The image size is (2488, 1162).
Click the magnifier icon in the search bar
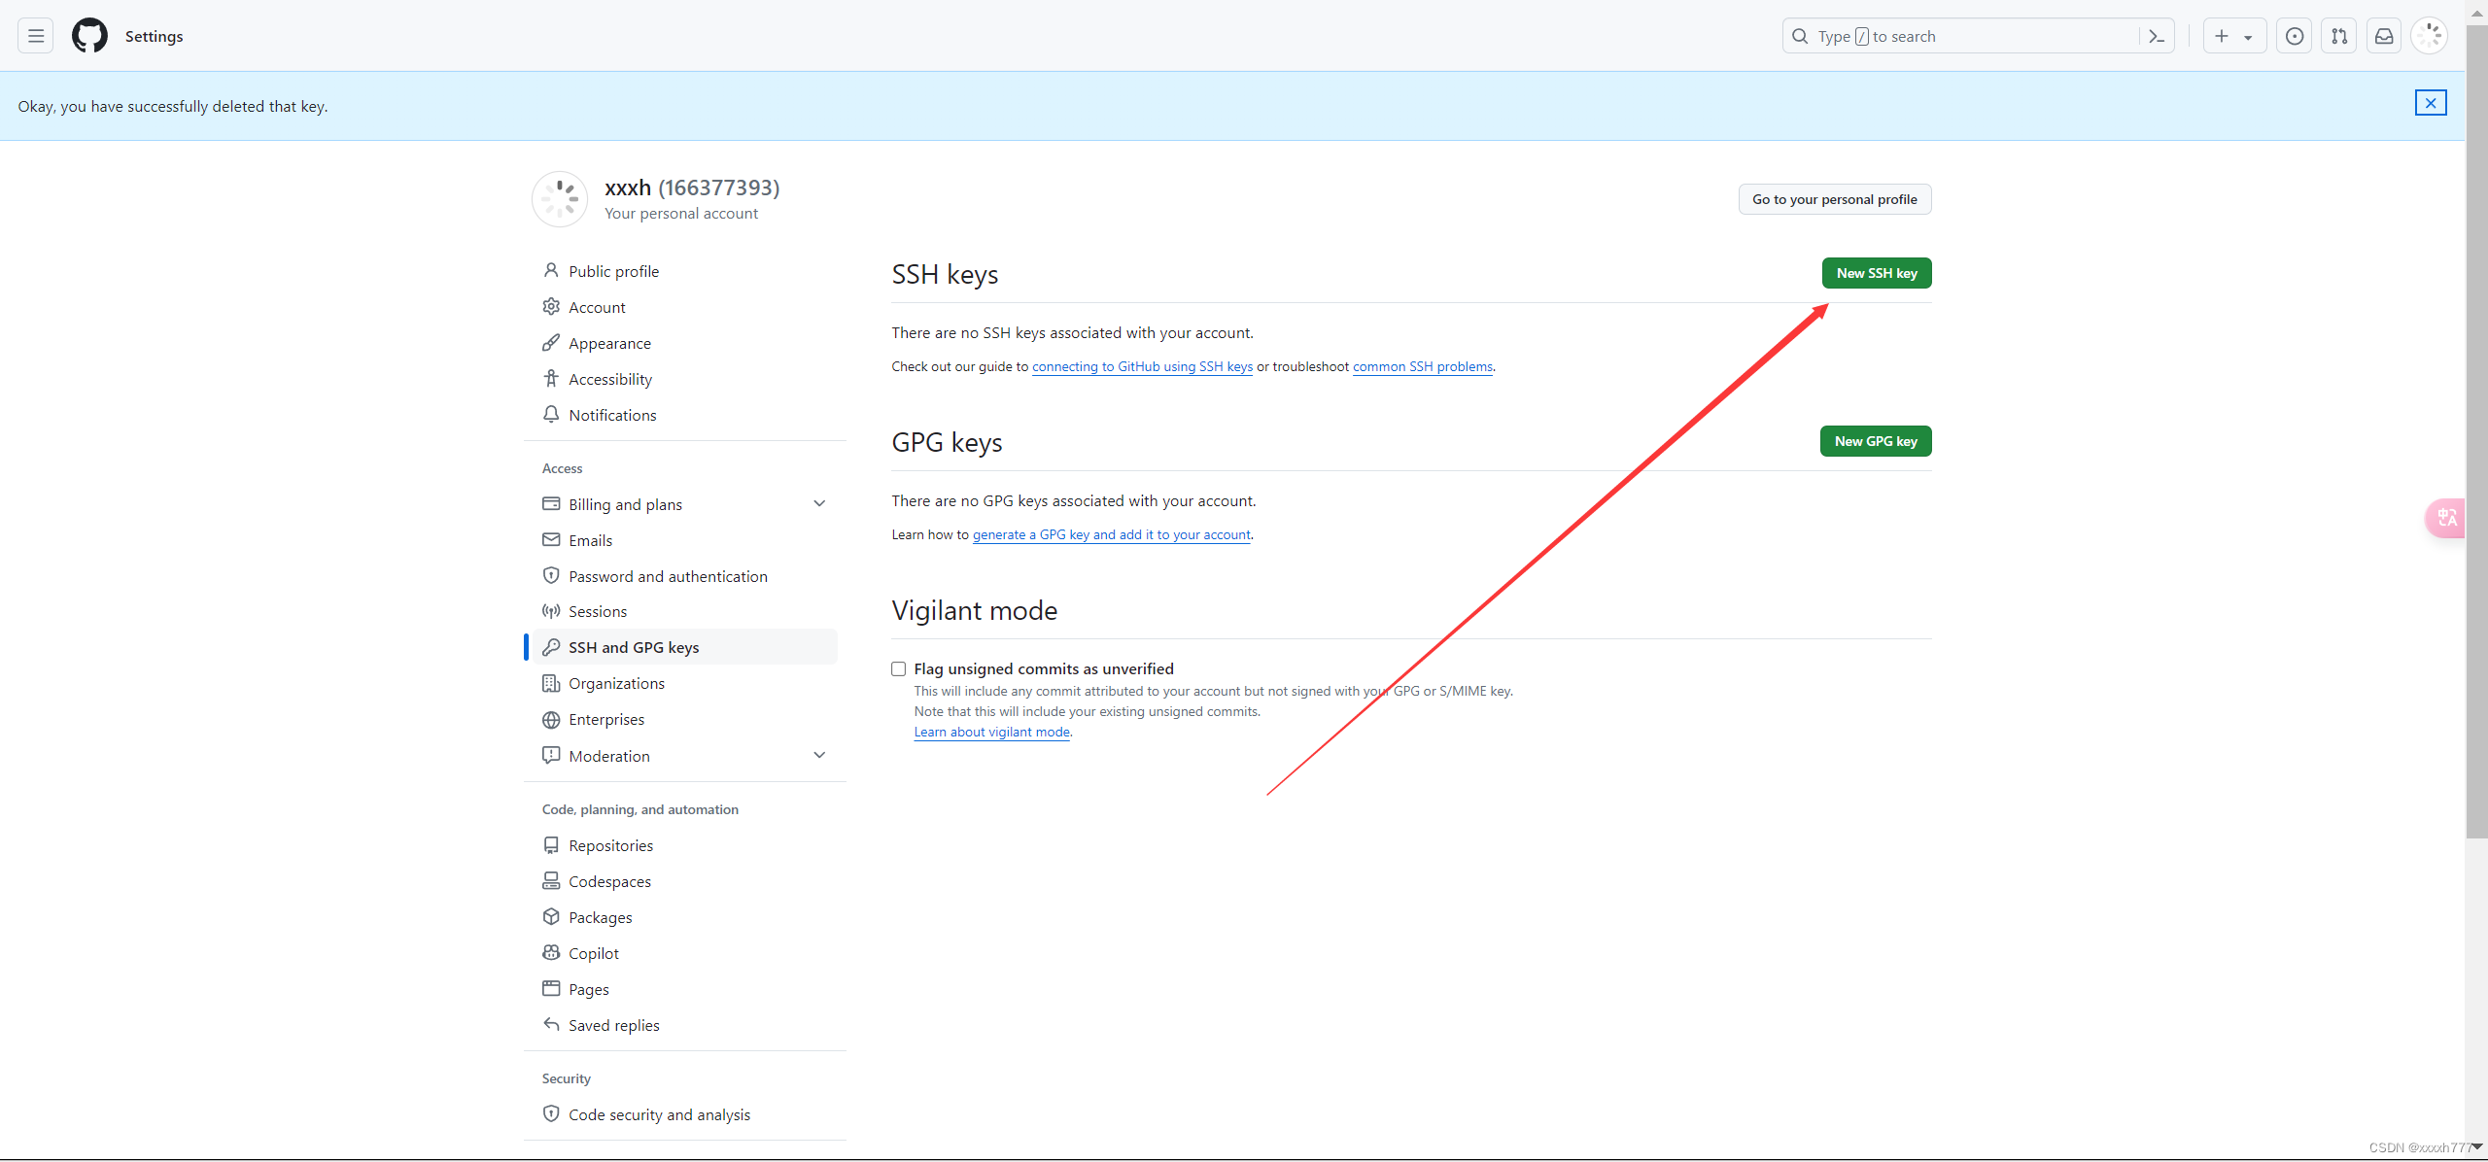[1800, 35]
